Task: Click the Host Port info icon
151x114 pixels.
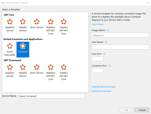Action: point(104,54)
